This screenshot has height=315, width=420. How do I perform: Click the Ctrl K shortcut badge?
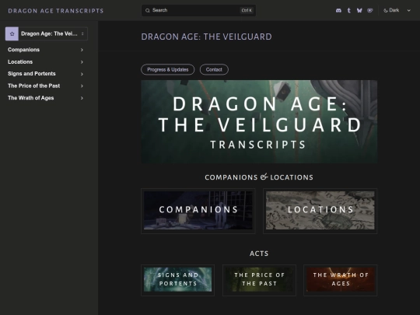tap(247, 10)
